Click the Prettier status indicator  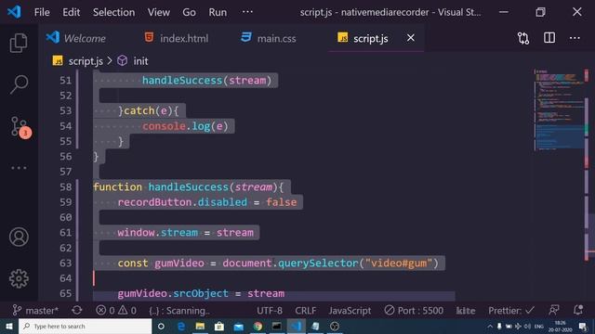pos(511,311)
